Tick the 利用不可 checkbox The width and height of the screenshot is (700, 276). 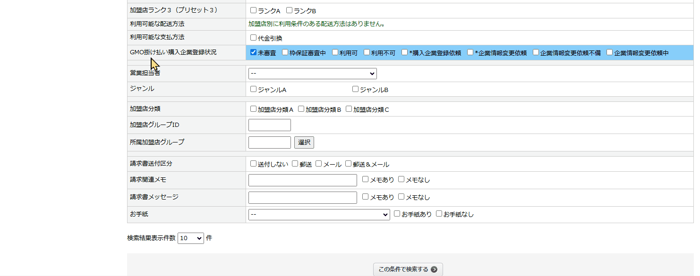[x=367, y=52]
